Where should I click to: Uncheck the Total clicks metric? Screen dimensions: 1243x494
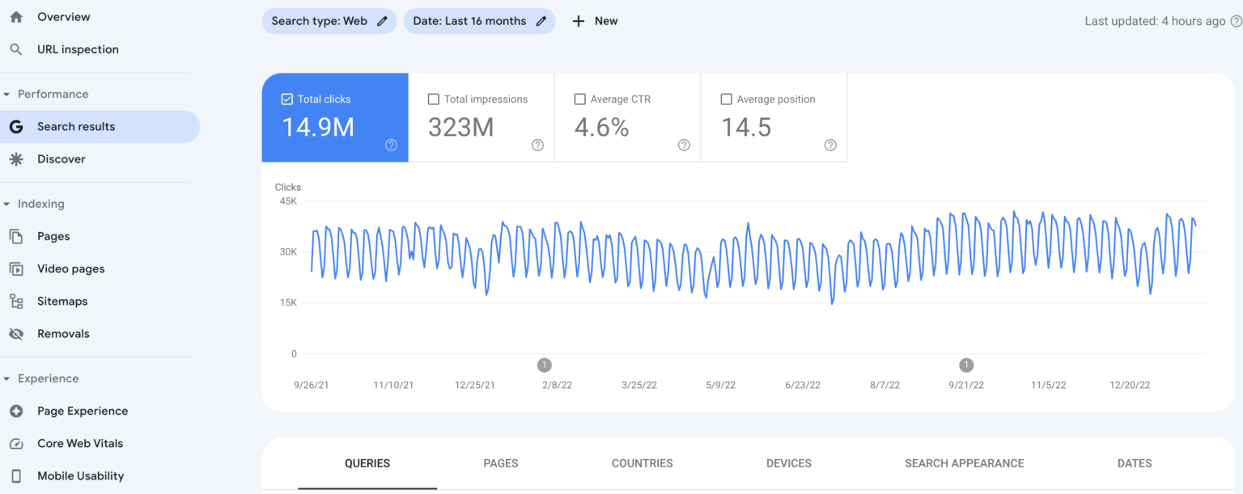coord(286,99)
